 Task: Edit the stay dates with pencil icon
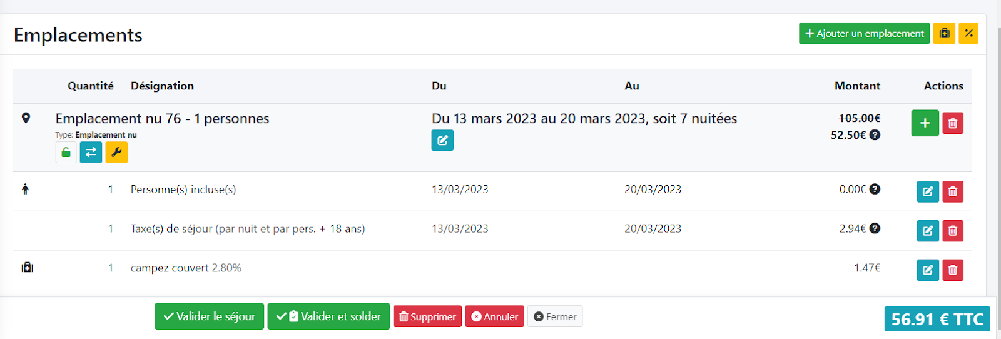(442, 140)
